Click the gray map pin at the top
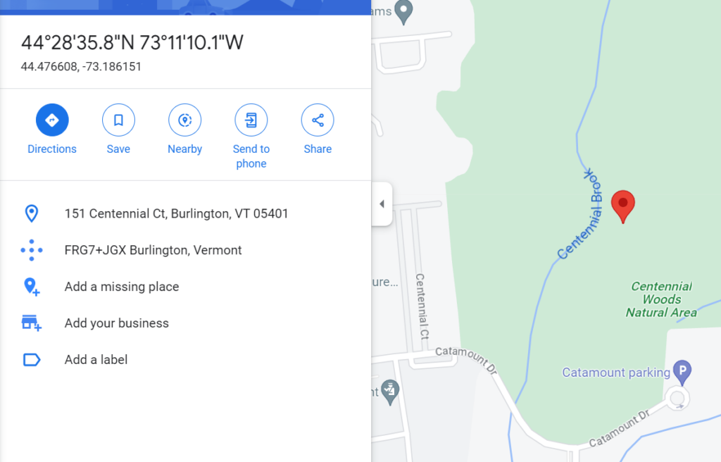 coord(403,13)
